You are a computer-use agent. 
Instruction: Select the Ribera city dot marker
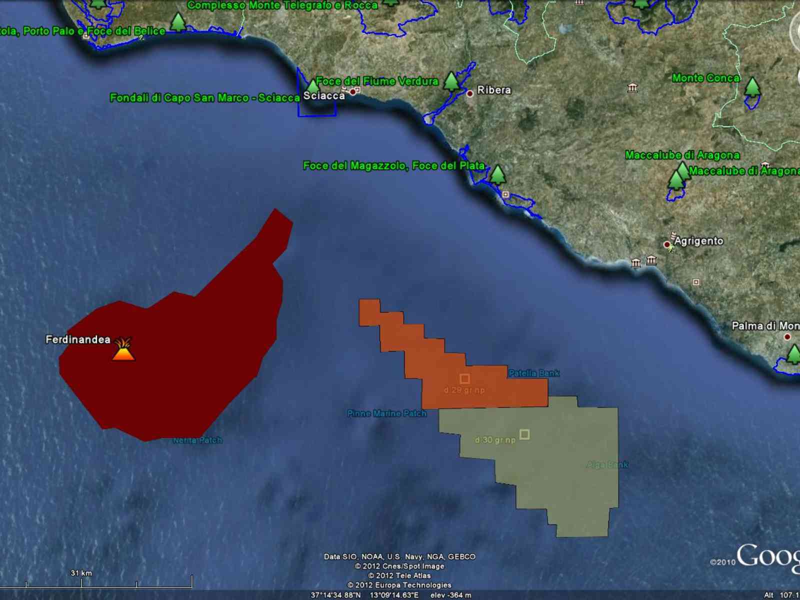coord(469,93)
